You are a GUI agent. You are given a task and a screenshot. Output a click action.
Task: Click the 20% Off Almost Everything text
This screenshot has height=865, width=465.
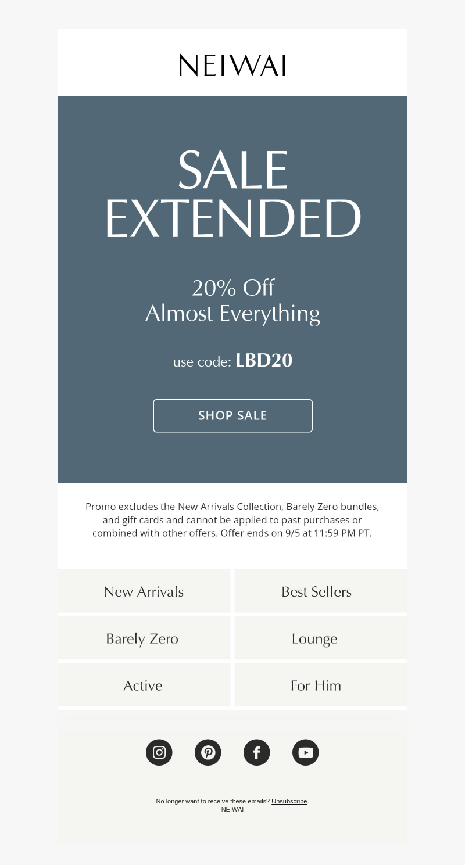233,300
